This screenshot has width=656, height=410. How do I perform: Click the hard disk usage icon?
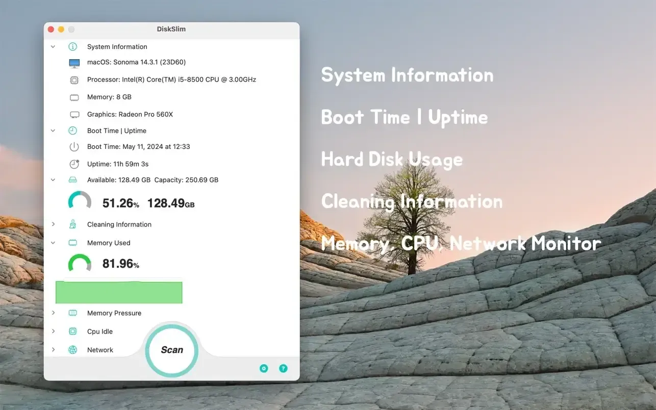[72, 180]
